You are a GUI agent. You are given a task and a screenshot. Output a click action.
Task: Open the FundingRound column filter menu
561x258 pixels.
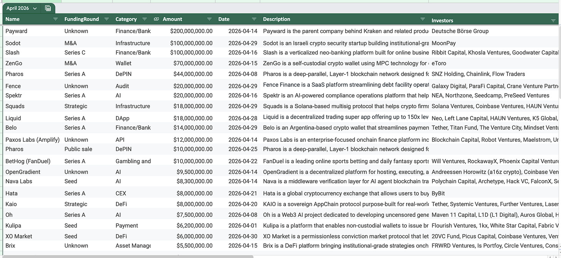[x=107, y=19]
